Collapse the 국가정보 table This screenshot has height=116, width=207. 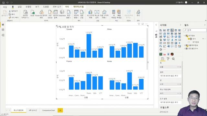click(x=185, y=36)
